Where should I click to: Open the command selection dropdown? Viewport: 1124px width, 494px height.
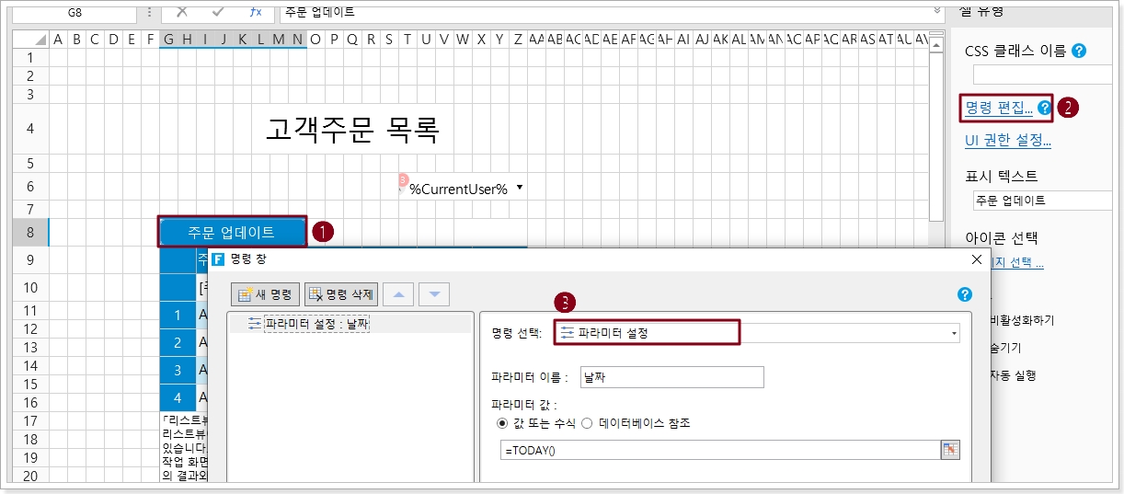pos(954,333)
